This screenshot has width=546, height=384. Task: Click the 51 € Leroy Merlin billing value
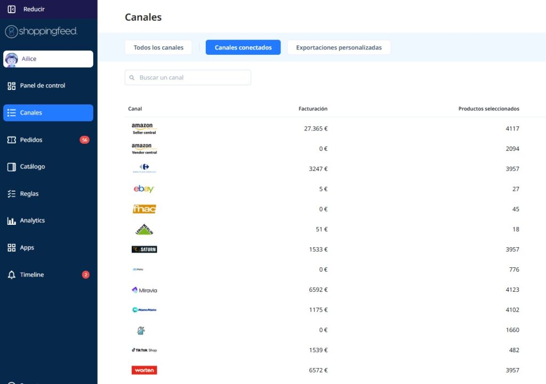point(322,229)
